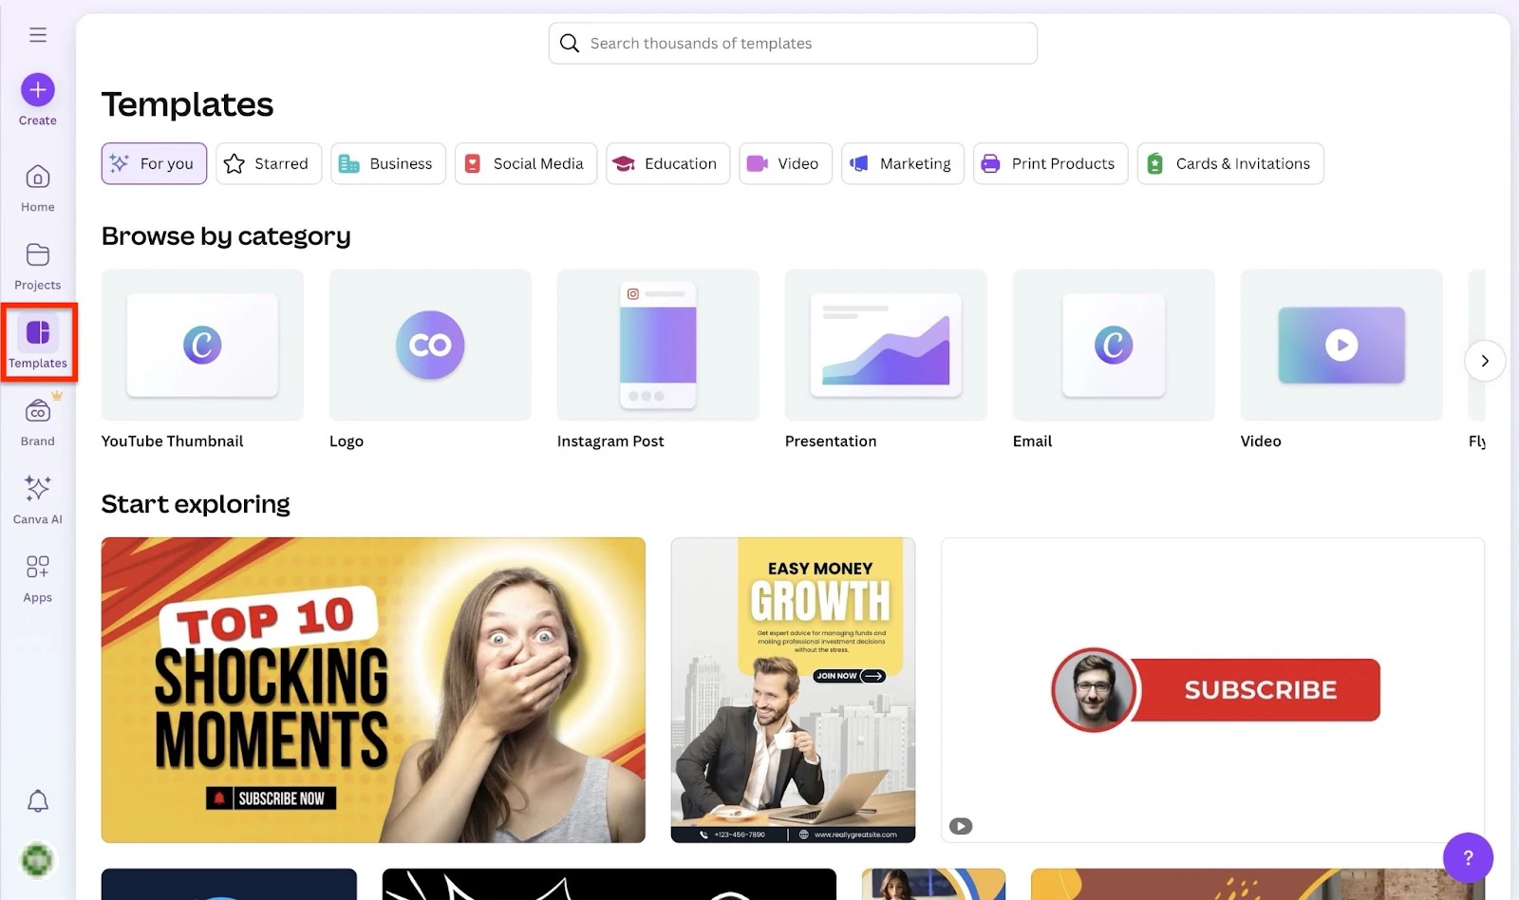Open the Video category card

1341,346
